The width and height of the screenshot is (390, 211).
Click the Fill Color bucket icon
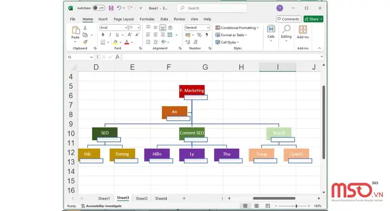click(x=115, y=42)
